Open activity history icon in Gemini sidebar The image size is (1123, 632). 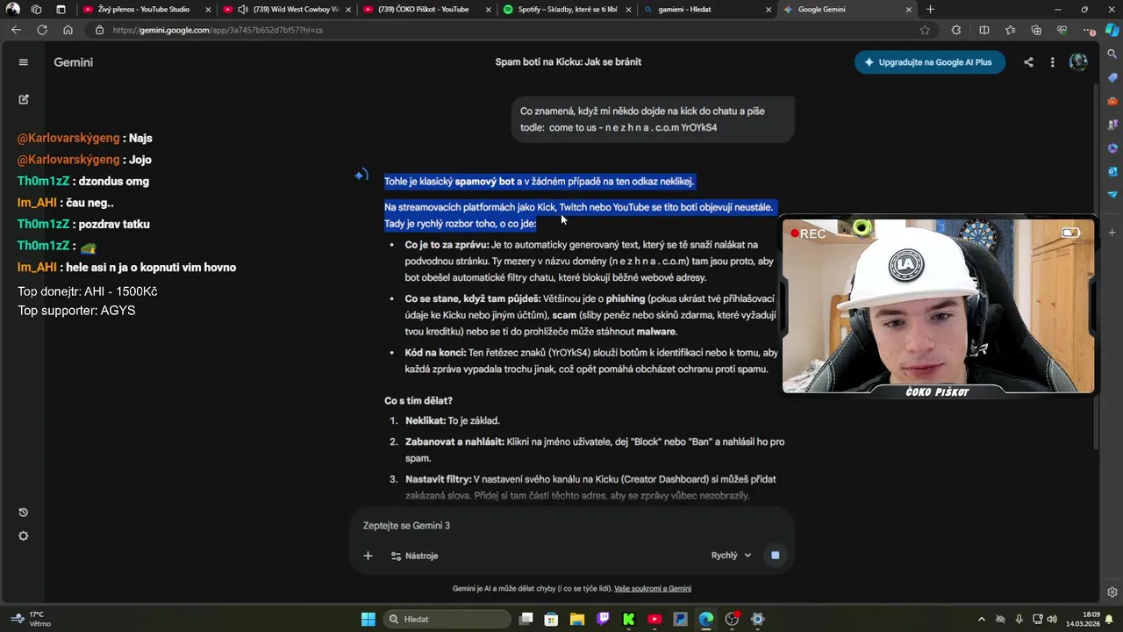[24, 513]
